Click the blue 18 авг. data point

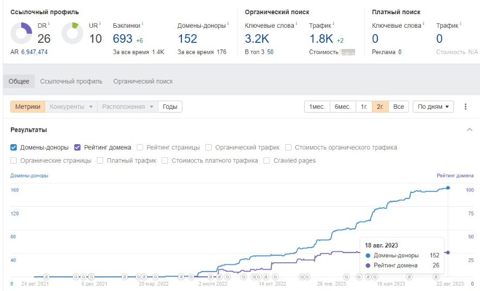click(x=448, y=188)
